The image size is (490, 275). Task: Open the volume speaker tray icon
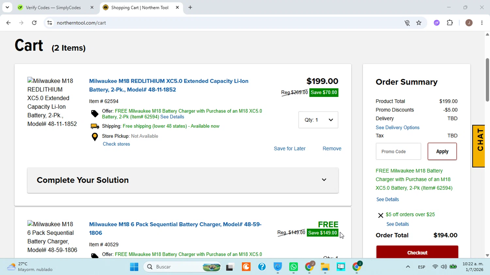(x=444, y=267)
